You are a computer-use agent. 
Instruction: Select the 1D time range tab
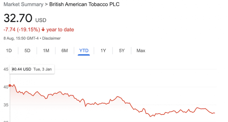coord(9,51)
